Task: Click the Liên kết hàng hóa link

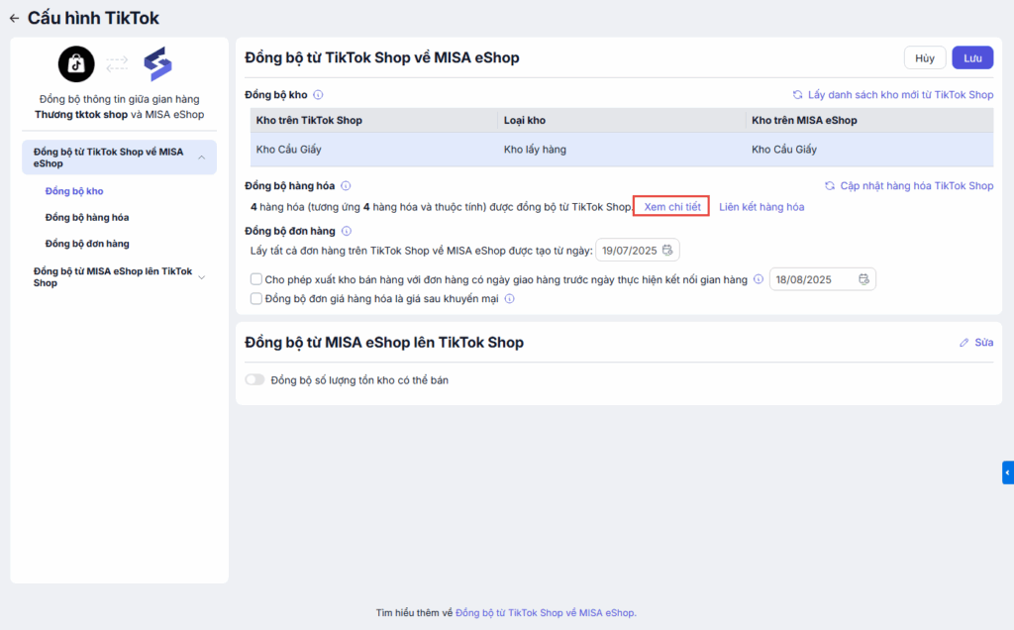Action: (x=761, y=207)
